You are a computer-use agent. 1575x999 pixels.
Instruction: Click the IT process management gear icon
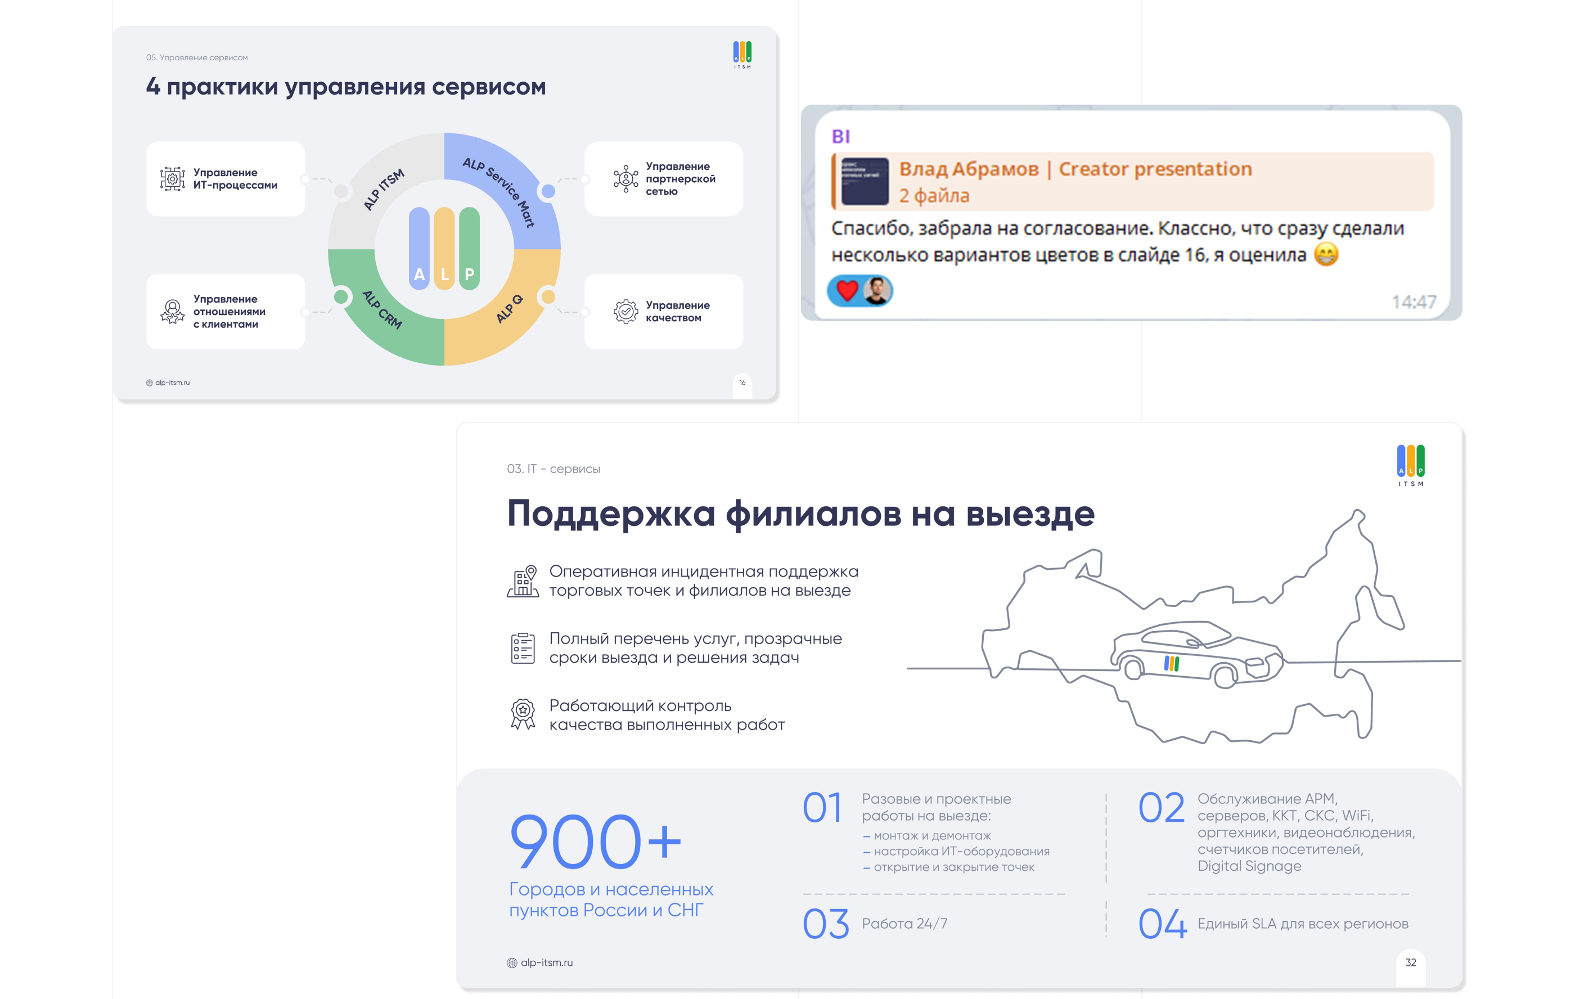172,179
